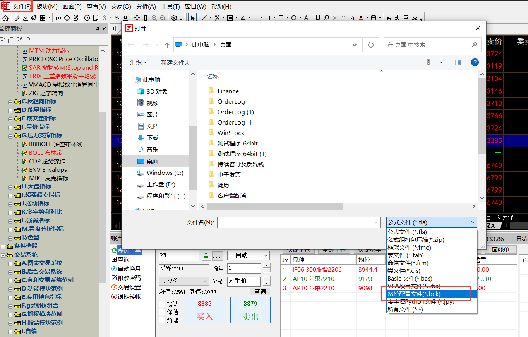Image resolution: width=528 pixels, height=337 pixels.
Task: Click the dollar sign toolbar icon
Action: (105, 18)
